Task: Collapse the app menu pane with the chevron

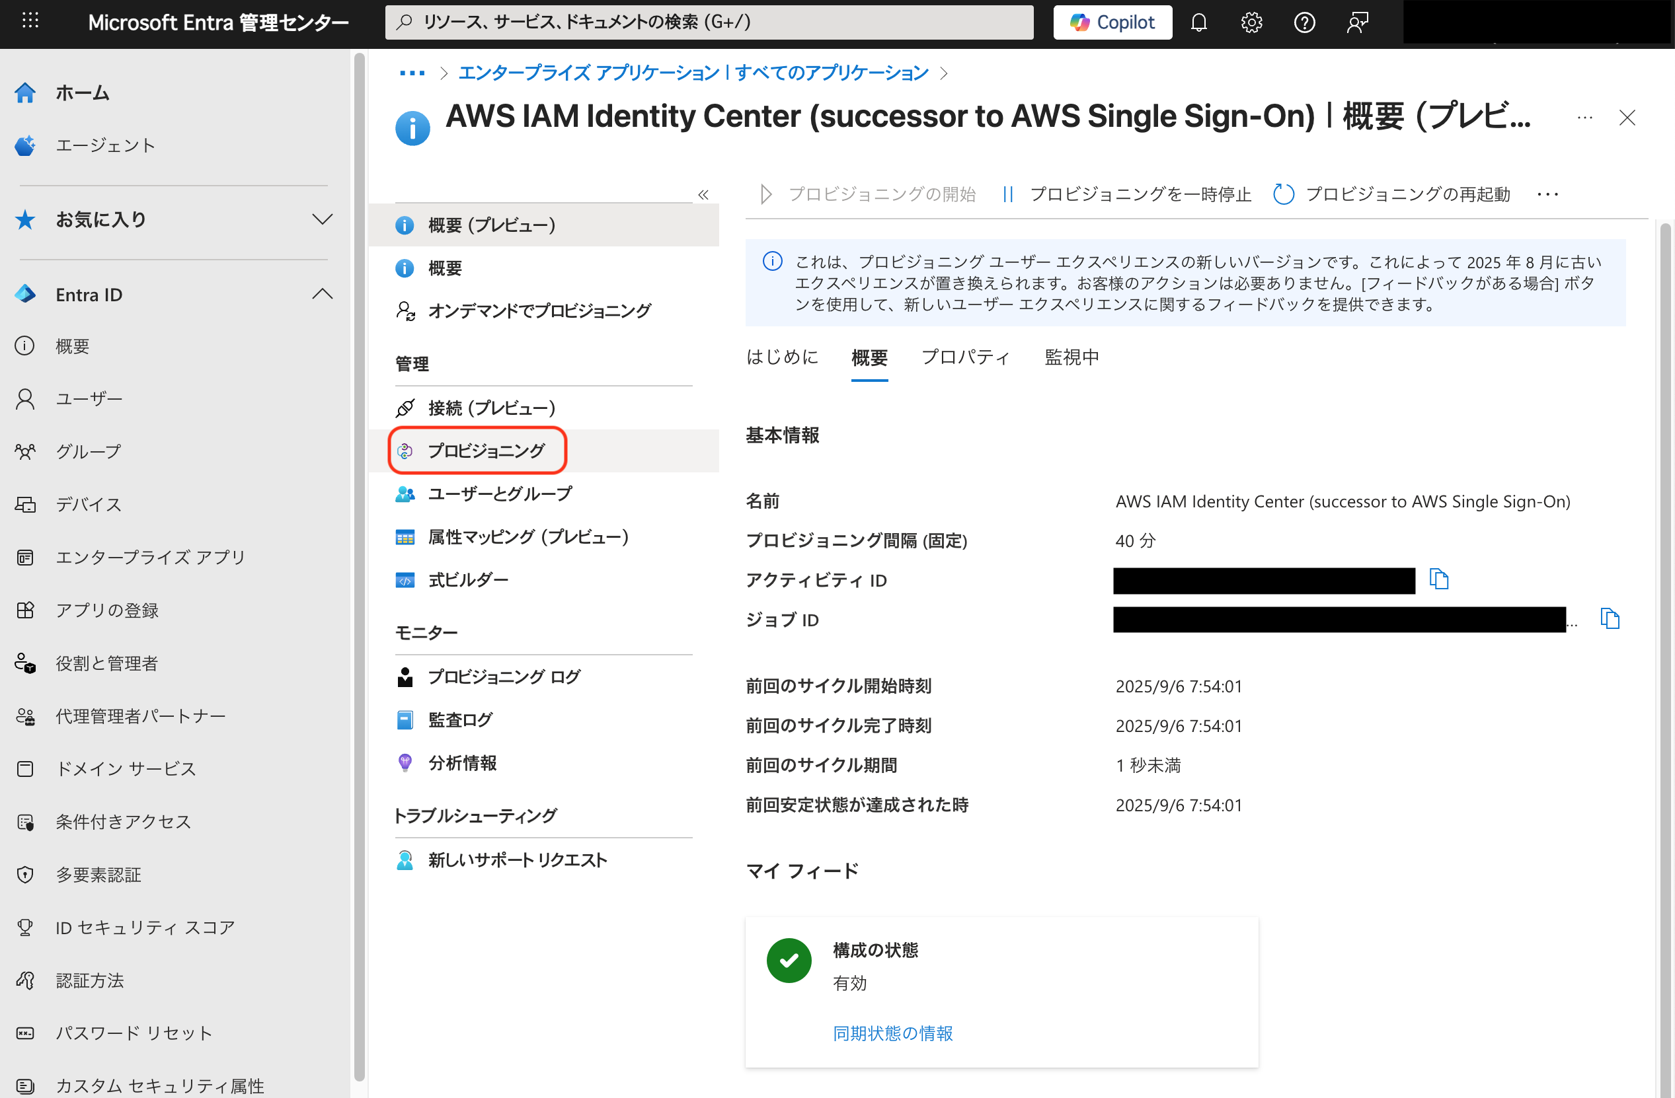Action: click(702, 194)
